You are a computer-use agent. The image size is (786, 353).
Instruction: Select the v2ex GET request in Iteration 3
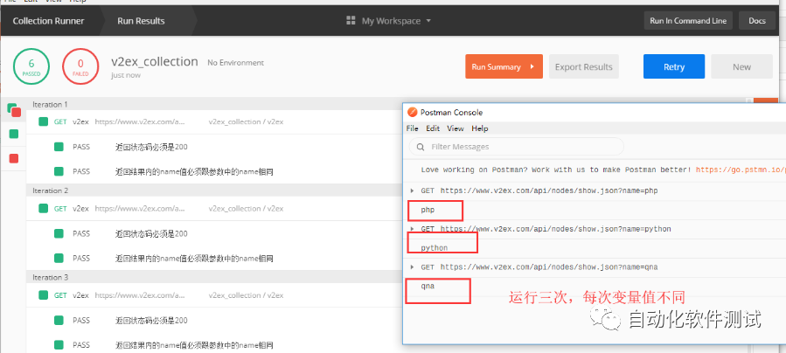click(213, 295)
